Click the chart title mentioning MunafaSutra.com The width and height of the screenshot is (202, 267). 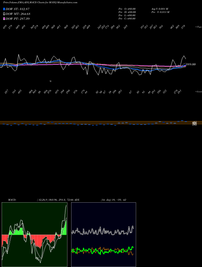coord(40,2)
